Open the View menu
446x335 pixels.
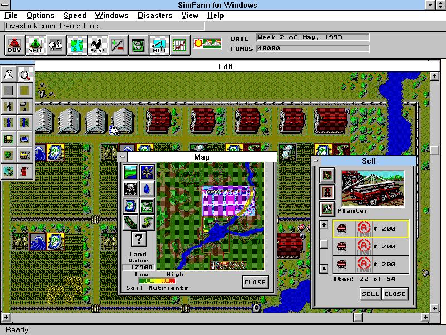click(x=190, y=16)
